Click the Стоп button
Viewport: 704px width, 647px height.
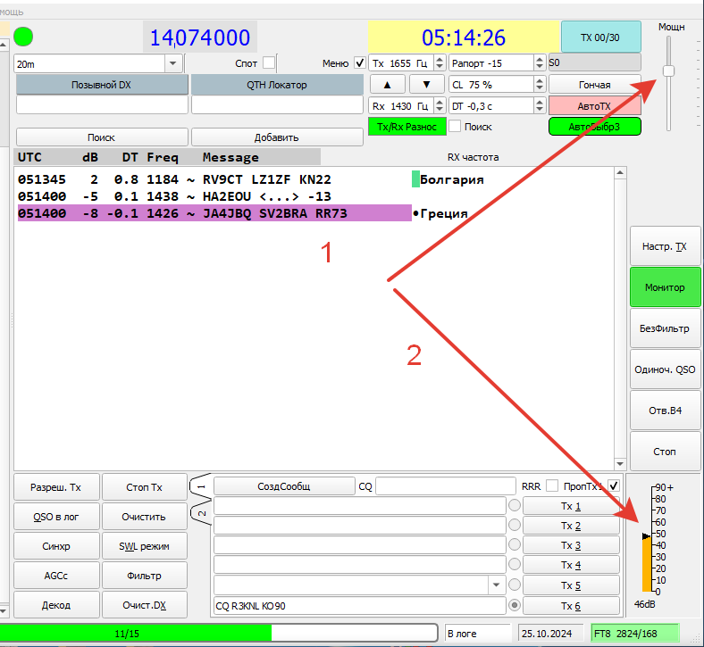coord(665,452)
